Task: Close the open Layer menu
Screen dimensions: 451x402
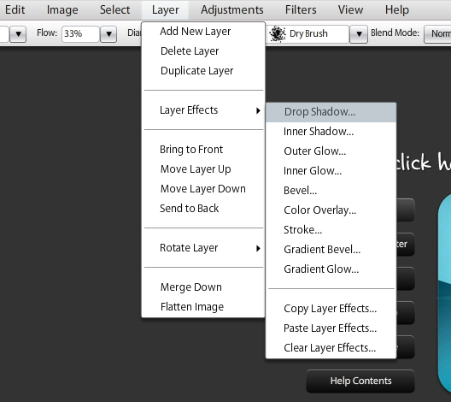Action: (x=166, y=9)
